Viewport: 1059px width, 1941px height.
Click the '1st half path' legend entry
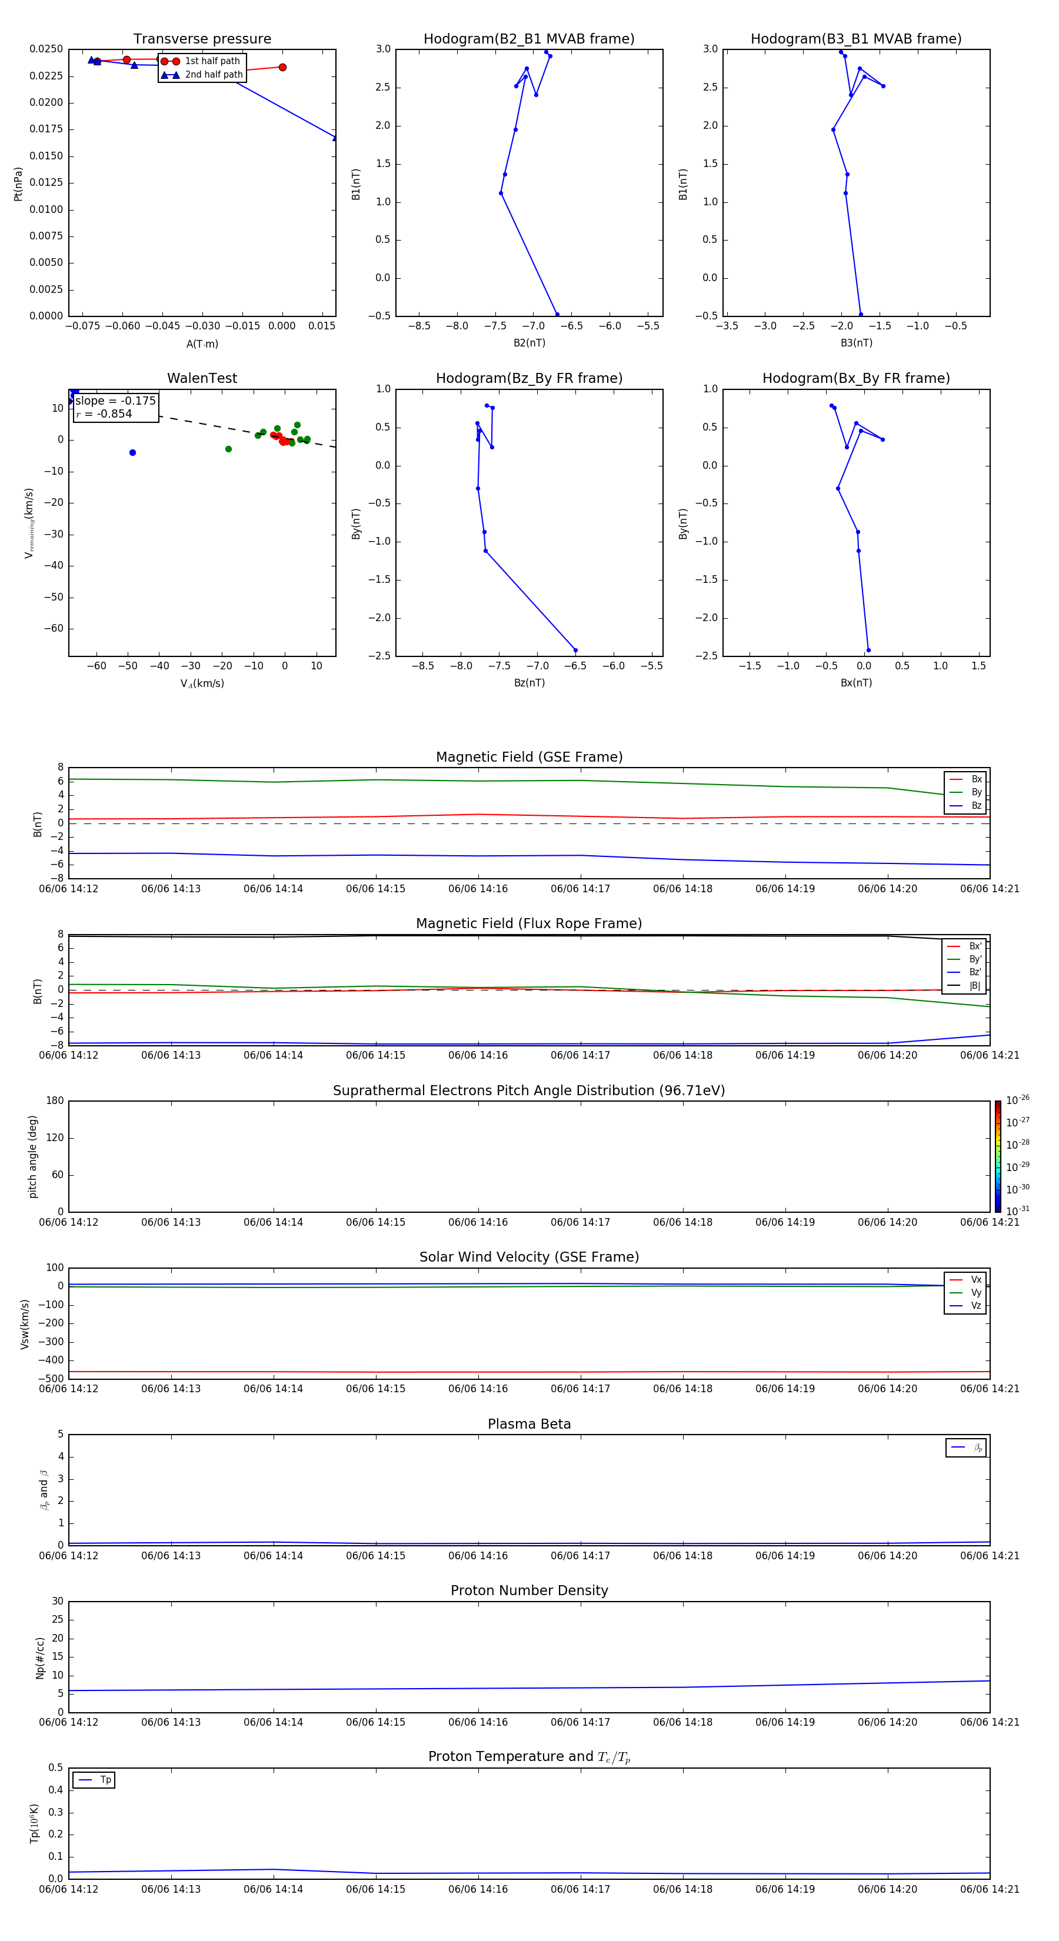[202, 61]
